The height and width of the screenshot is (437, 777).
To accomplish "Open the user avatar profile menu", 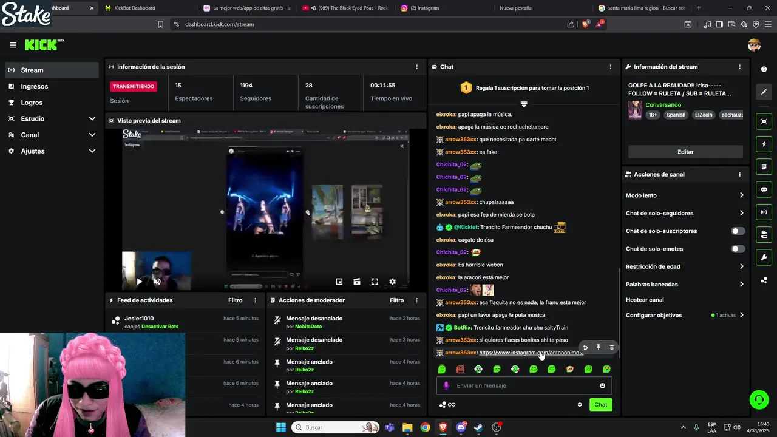I will click(754, 45).
